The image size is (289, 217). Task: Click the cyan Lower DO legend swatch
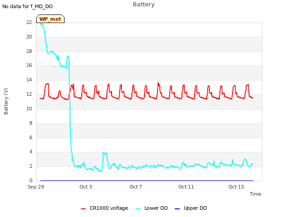(x=138, y=209)
